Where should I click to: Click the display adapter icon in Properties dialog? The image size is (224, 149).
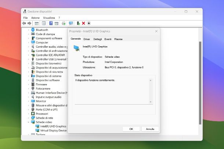point(76,48)
